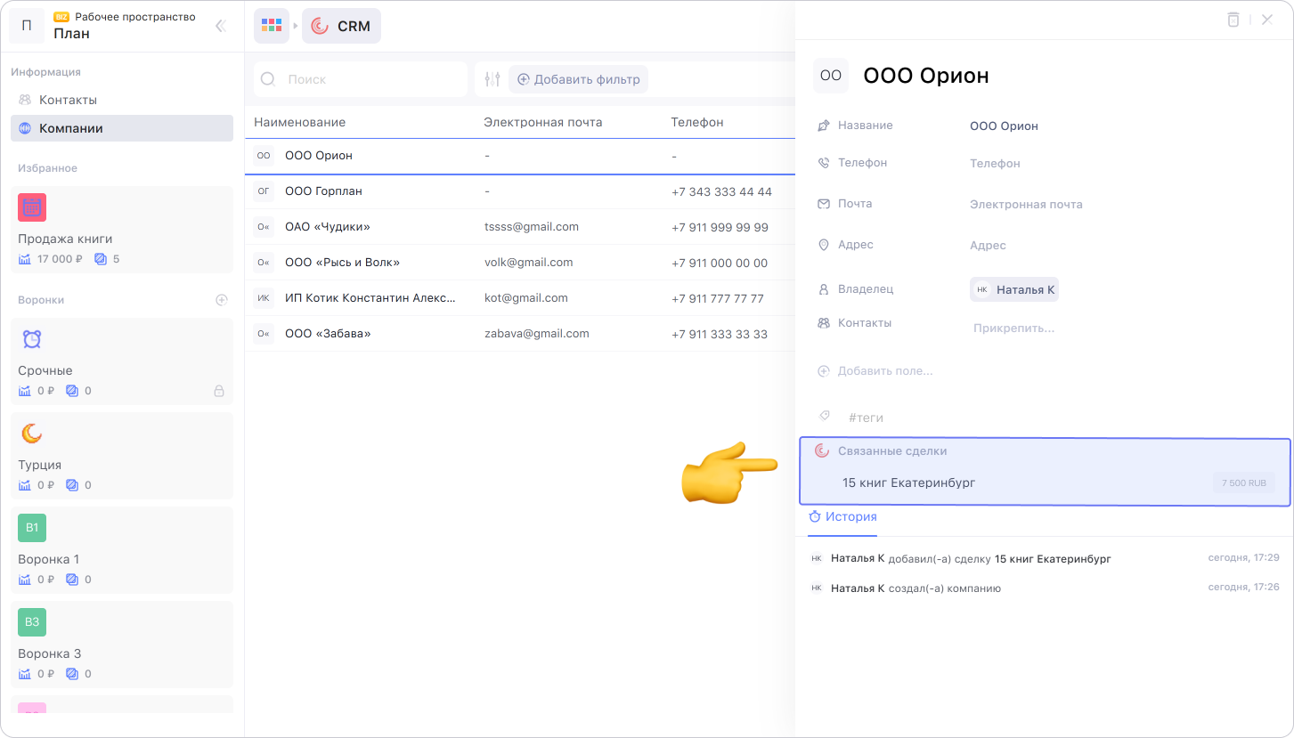Open the Турция funnel moon icon

(x=32, y=434)
